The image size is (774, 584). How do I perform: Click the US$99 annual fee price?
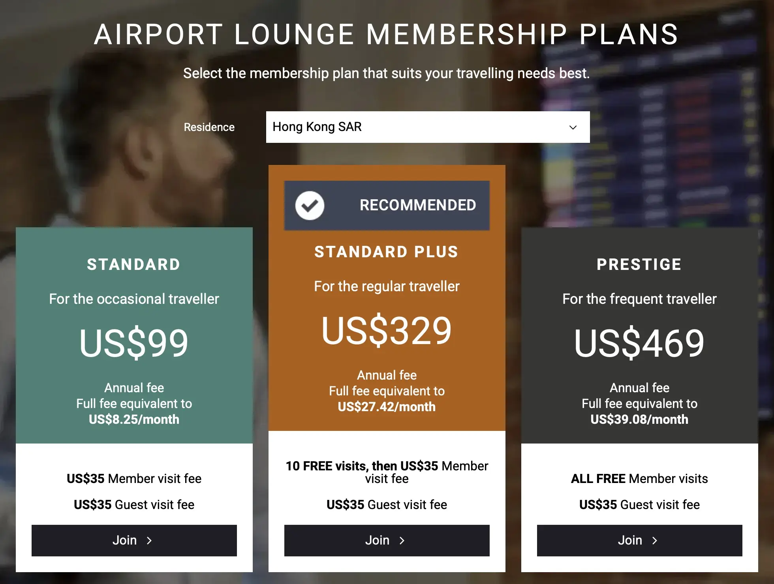134,343
